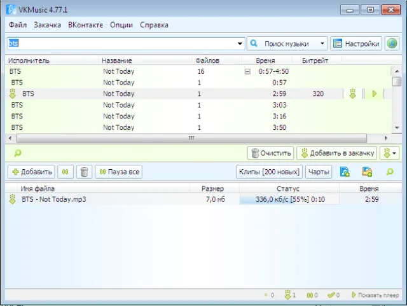Click the 320 bitrate value
This screenshot has height=306, width=407.
point(318,94)
